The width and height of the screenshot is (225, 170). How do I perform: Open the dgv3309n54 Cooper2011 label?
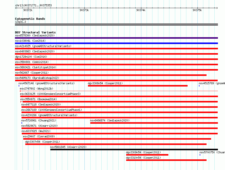(143, 152)
